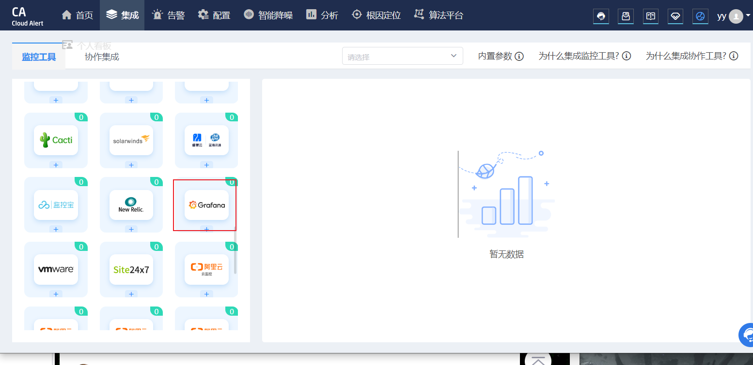Open the OneAPM 蓝海讯通 integration card
753x365 pixels.
tap(206, 140)
